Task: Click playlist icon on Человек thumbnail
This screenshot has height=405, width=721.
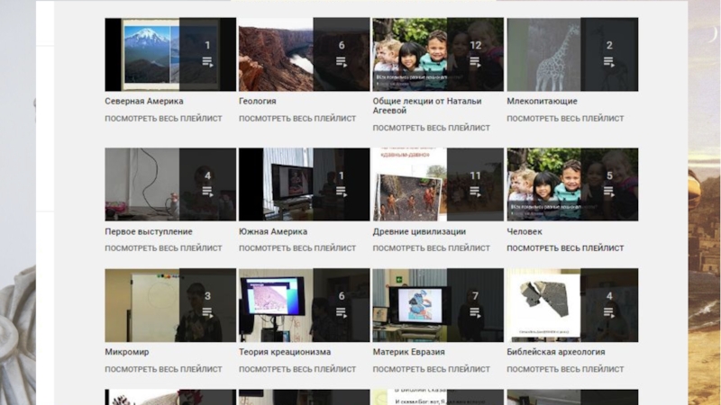Action: click(609, 192)
